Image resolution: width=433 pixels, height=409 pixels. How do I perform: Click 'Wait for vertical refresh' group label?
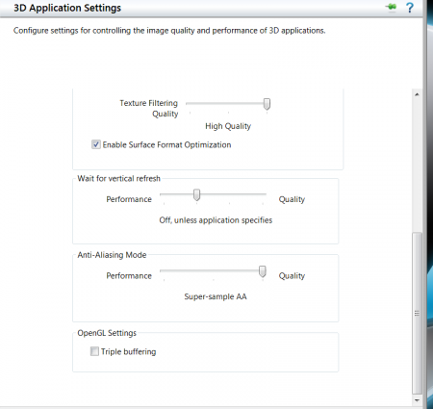click(x=118, y=178)
